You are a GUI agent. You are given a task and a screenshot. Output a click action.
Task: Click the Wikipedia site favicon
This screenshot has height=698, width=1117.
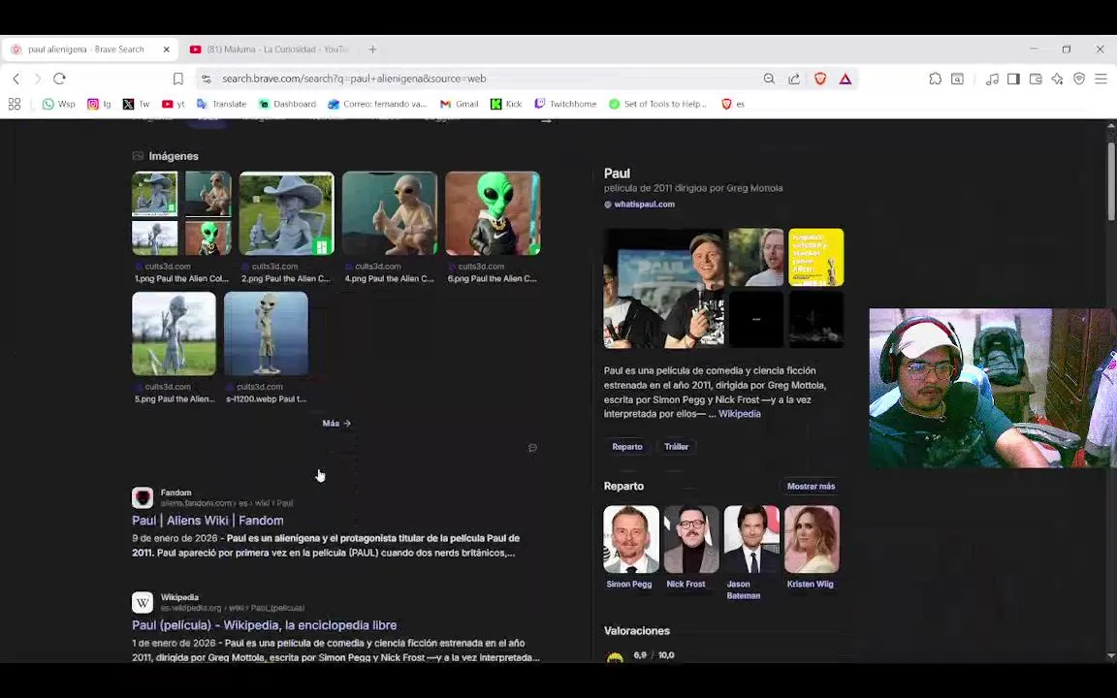[143, 603]
